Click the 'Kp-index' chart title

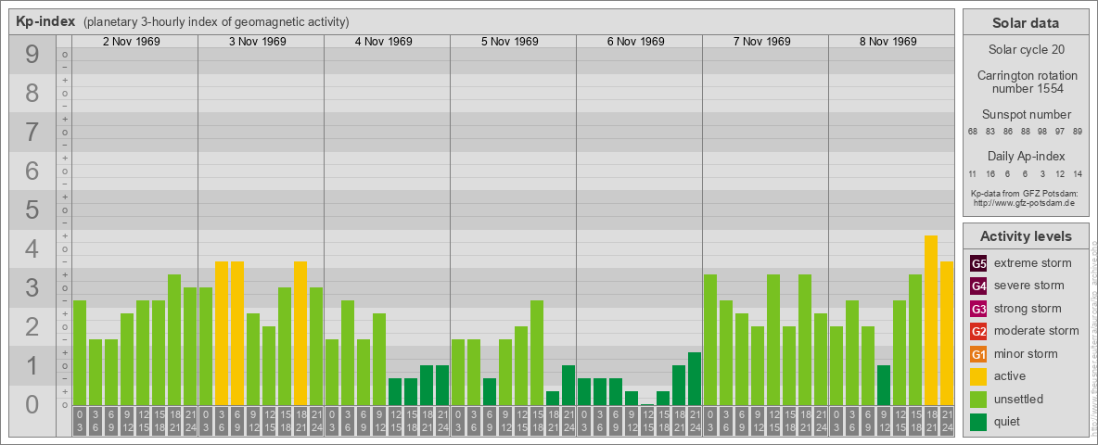[45, 21]
